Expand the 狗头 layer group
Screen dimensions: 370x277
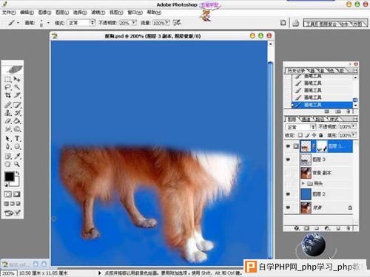(x=303, y=183)
